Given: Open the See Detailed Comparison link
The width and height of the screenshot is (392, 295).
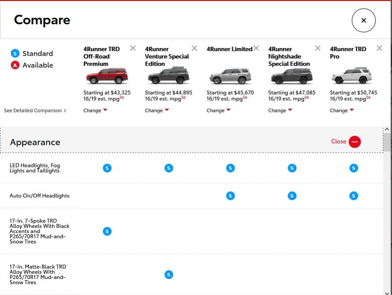Looking at the screenshot, I should point(35,110).
